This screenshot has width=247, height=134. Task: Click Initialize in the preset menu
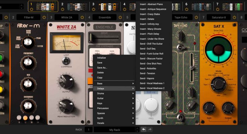[x=101, y=58]
